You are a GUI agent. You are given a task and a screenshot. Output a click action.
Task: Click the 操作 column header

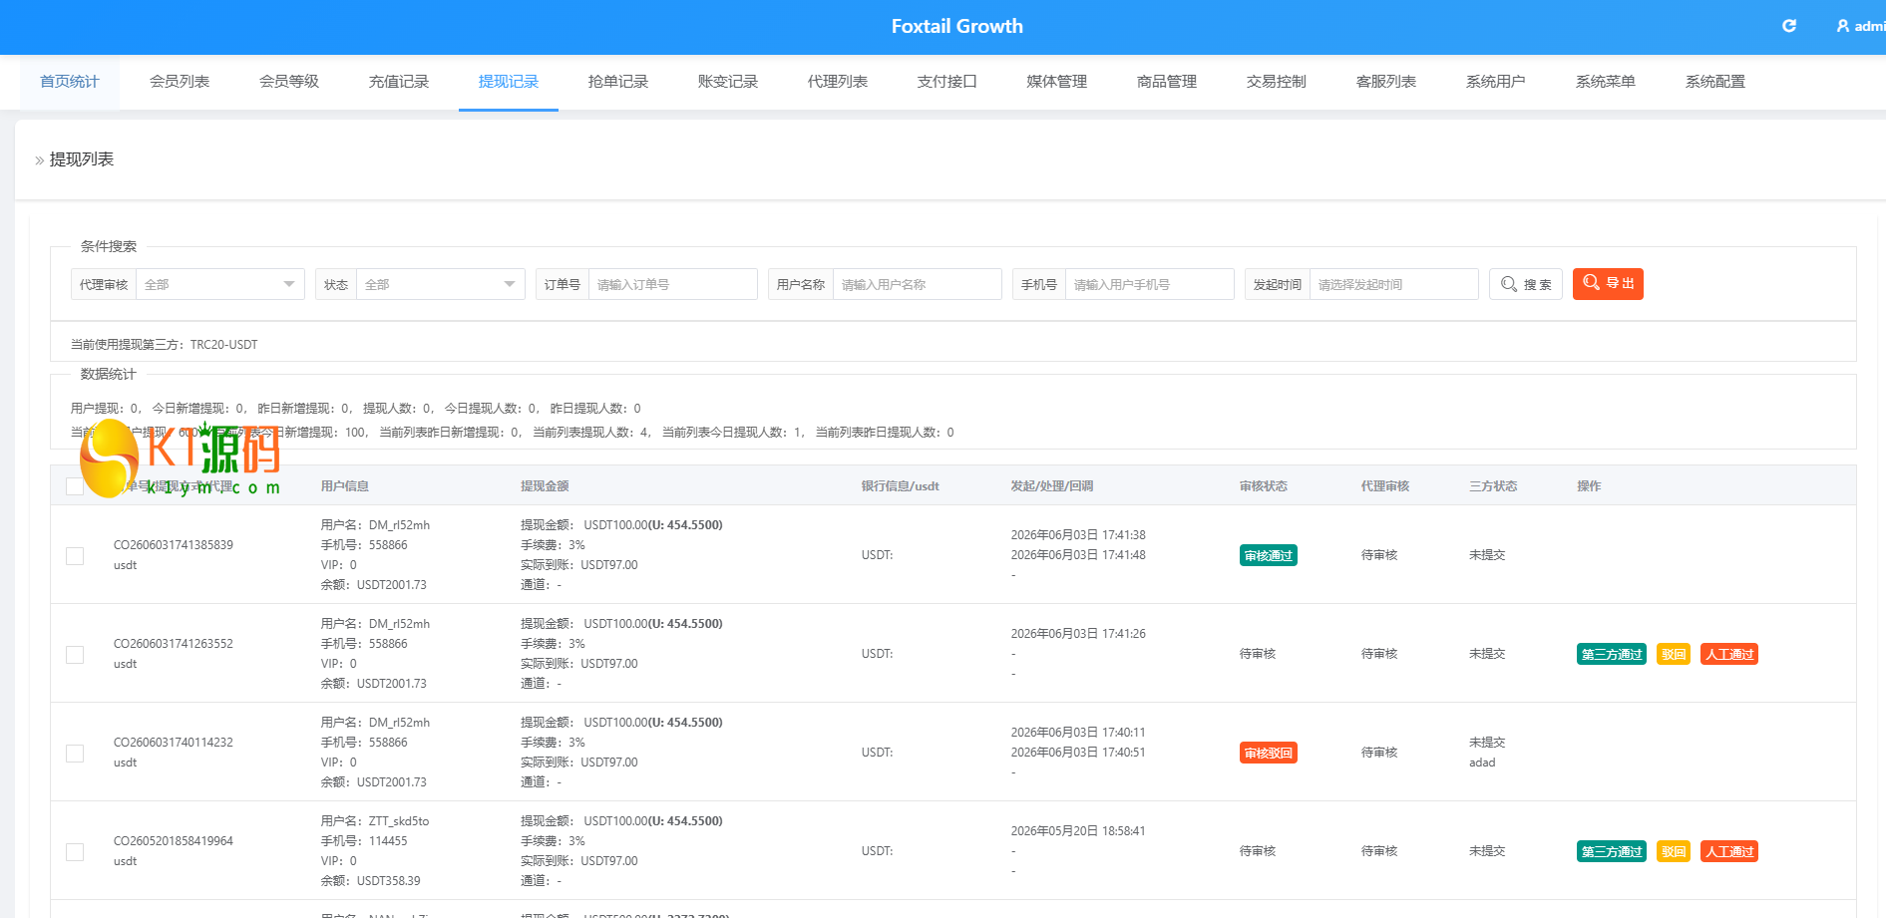click(1589, 486)
